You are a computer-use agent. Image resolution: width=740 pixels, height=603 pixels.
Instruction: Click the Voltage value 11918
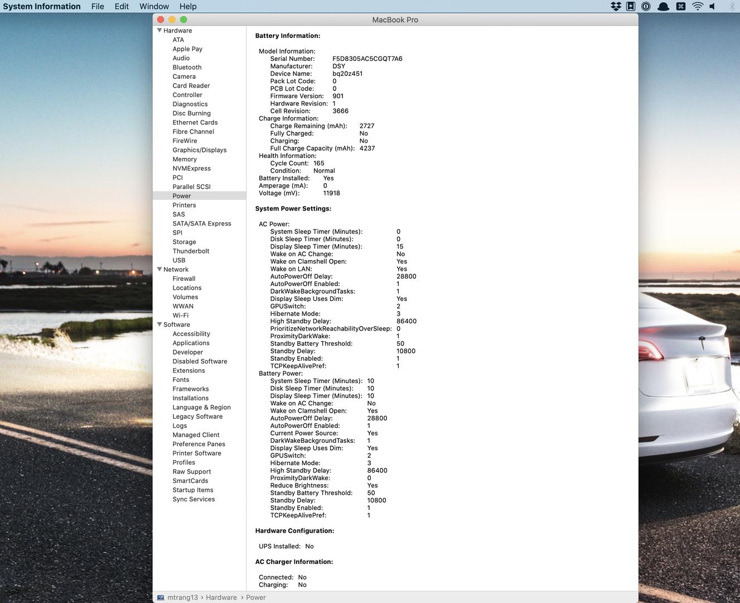pos(332,193)
